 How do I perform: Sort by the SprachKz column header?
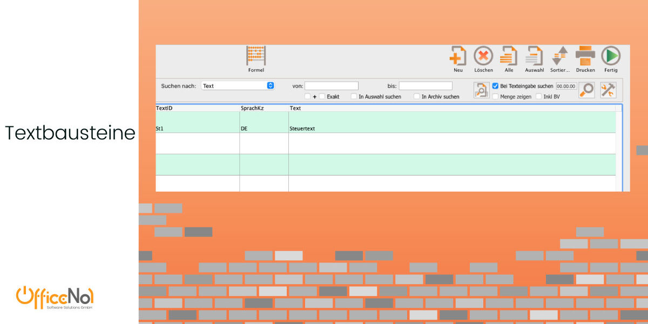(252, 108)
